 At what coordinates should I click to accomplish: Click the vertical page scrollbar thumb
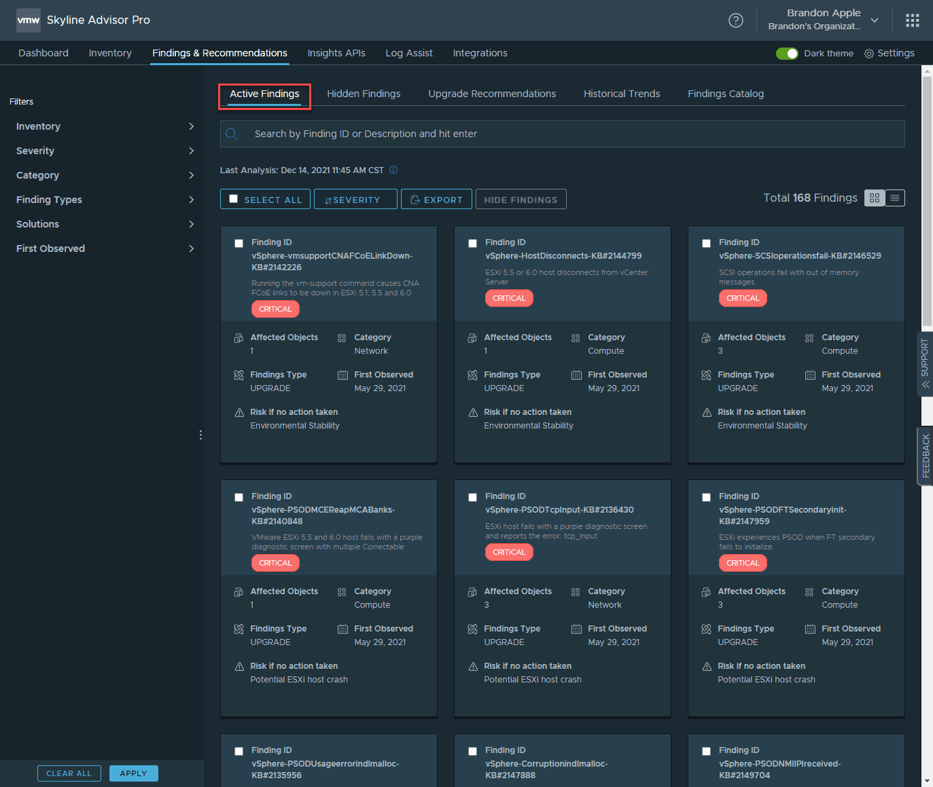(927, 202)
